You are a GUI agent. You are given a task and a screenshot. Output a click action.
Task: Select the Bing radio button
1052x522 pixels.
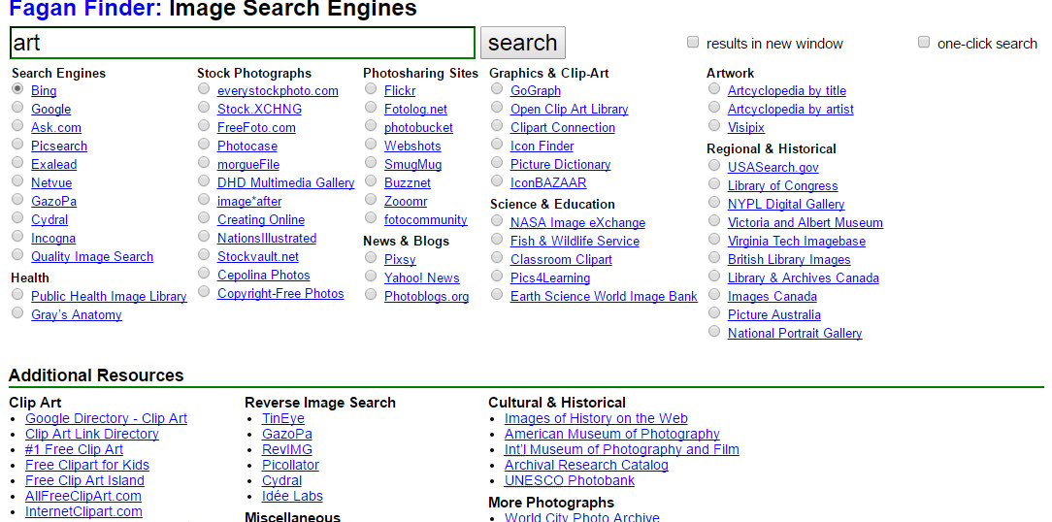[18, 88]
